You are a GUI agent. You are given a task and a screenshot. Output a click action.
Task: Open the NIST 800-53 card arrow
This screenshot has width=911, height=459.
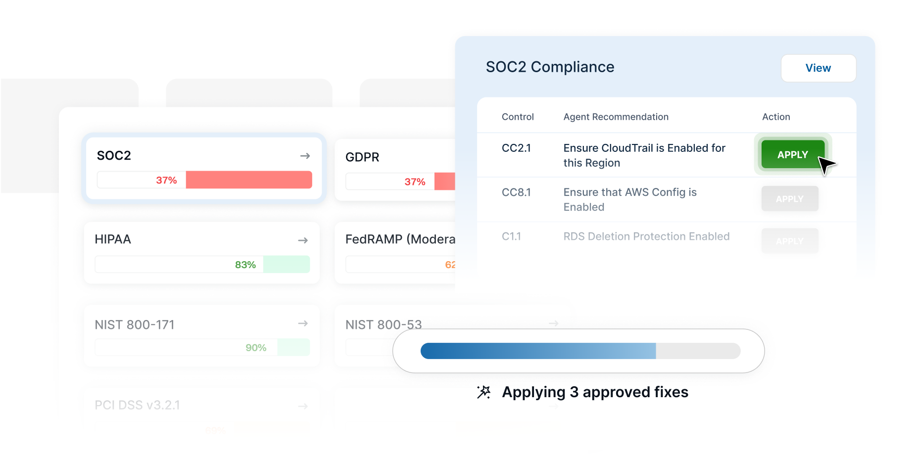pos(554,323)
